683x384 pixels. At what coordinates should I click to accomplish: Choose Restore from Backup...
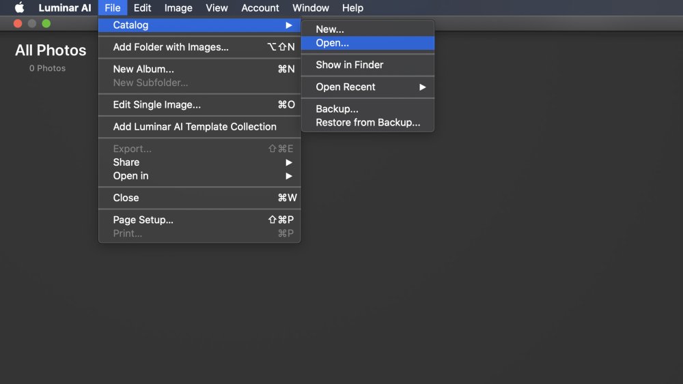click(367, 123)
